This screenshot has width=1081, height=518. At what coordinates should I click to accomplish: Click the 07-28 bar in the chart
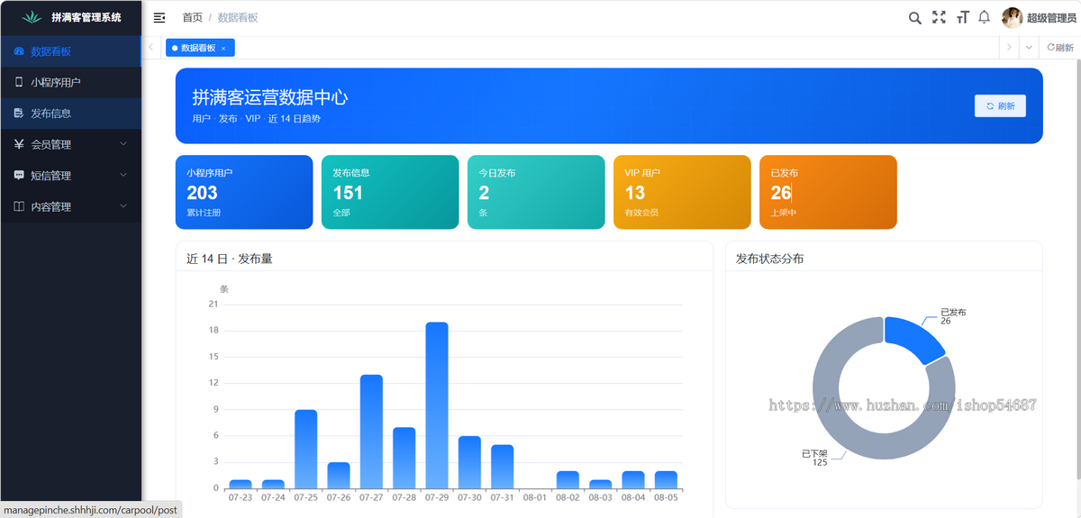(x=404, y=458)
